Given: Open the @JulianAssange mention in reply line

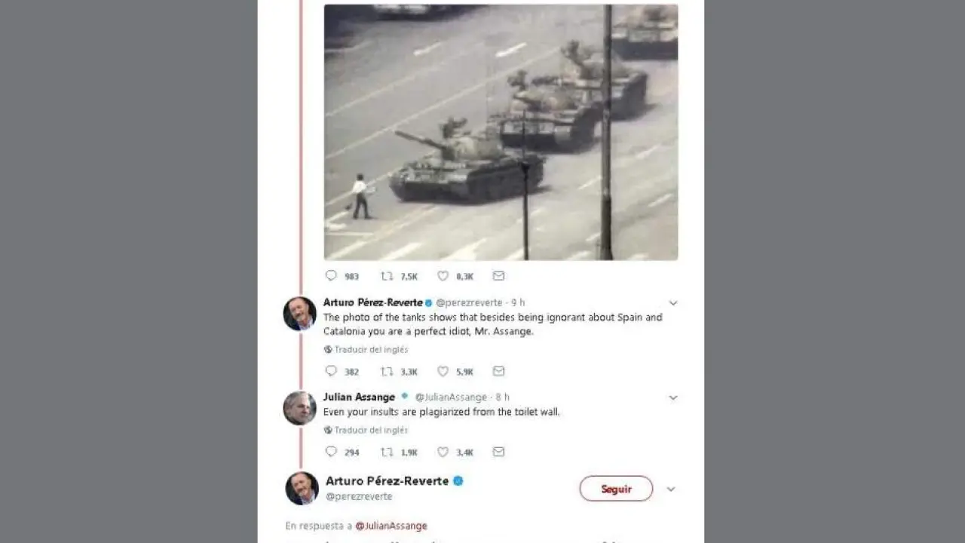Looking at the screenshot, I should click(x=391, y=526).
